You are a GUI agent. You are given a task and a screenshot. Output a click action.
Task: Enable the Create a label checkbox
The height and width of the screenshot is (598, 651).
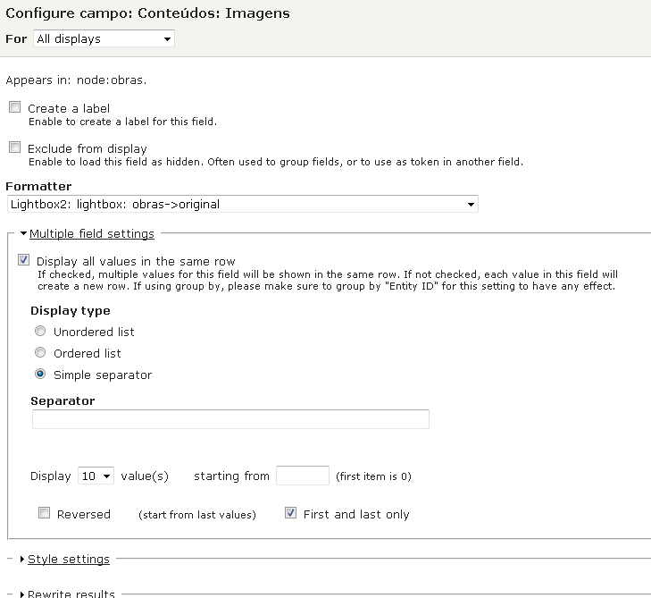click(15, 107)
